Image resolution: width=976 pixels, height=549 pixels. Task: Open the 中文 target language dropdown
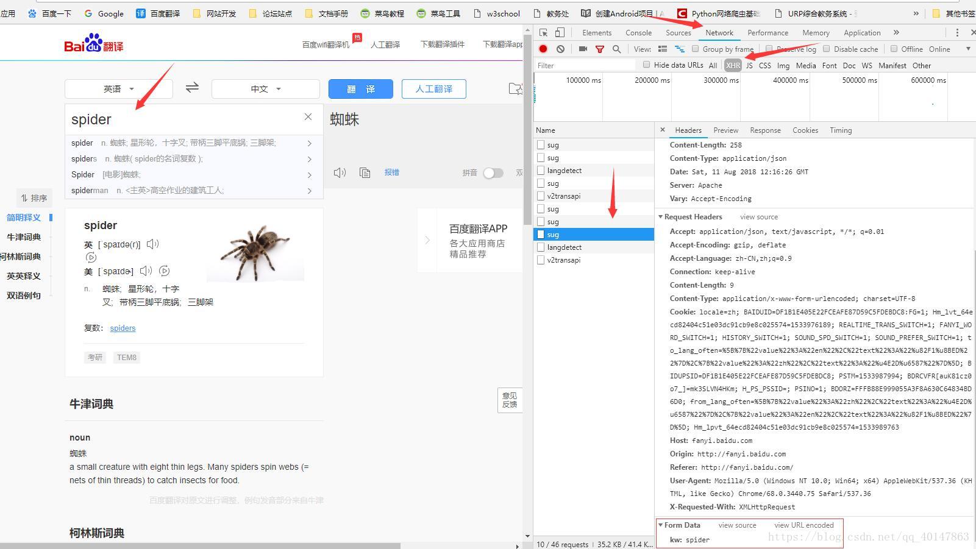[x=266, y=89]
